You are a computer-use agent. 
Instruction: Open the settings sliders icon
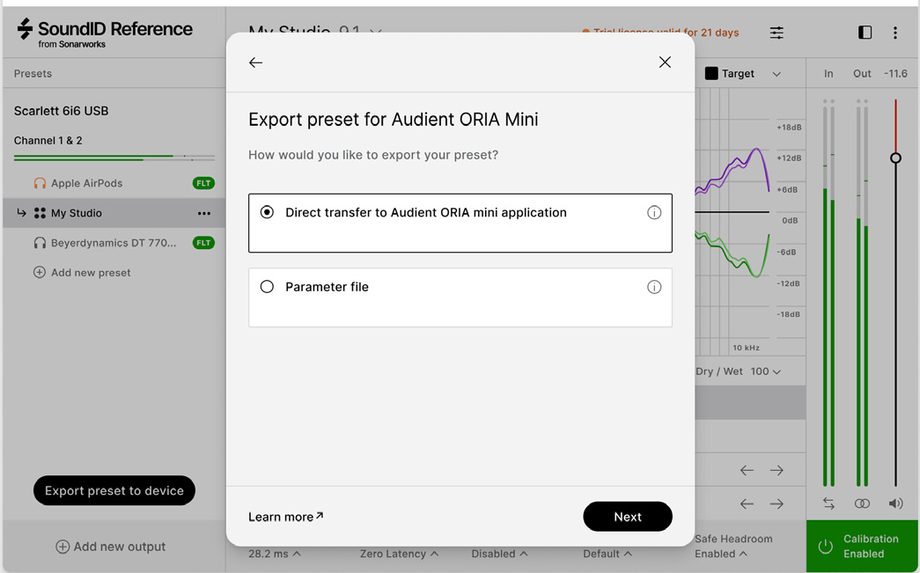coord(776,33)
